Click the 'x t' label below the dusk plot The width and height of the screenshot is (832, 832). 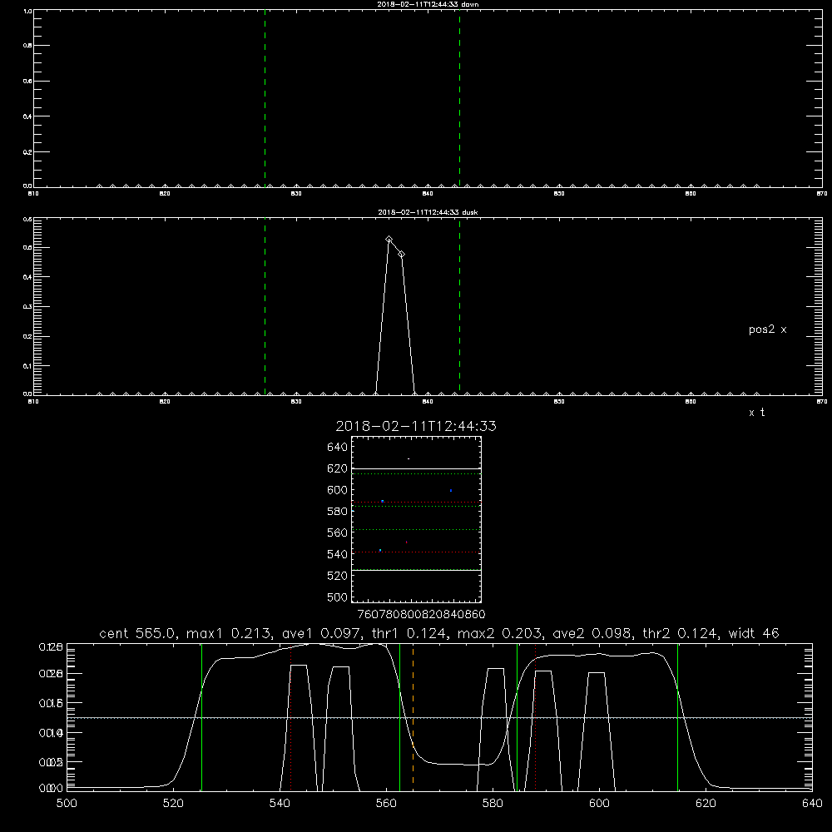click(756, 413)
